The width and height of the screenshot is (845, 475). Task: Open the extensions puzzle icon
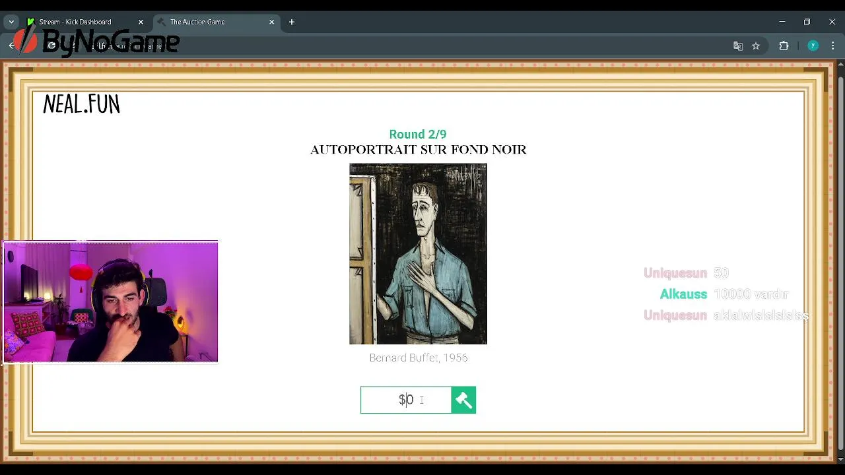784,46
